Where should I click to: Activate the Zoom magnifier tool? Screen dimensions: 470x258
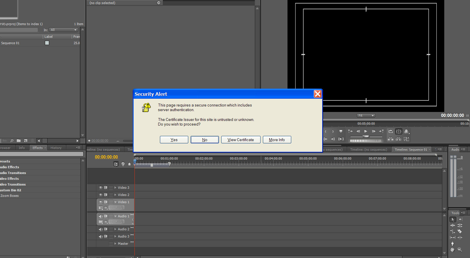[x=460, y=250]
